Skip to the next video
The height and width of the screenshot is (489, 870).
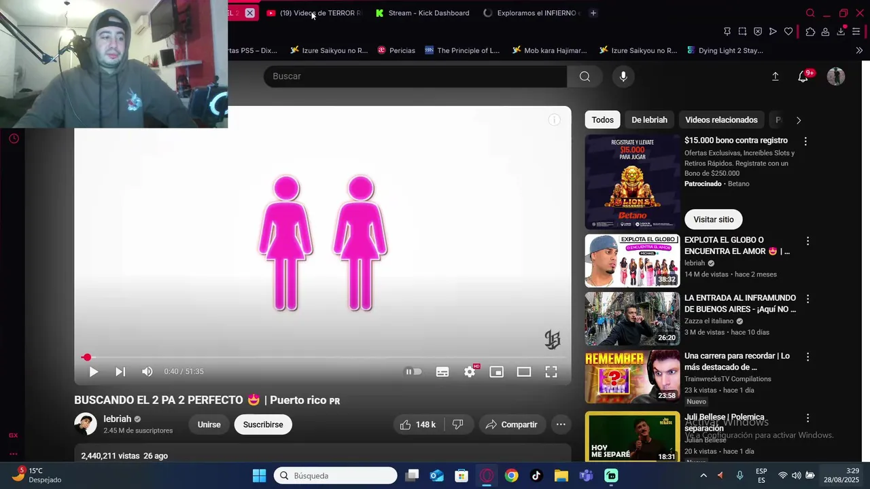point(120,372)
